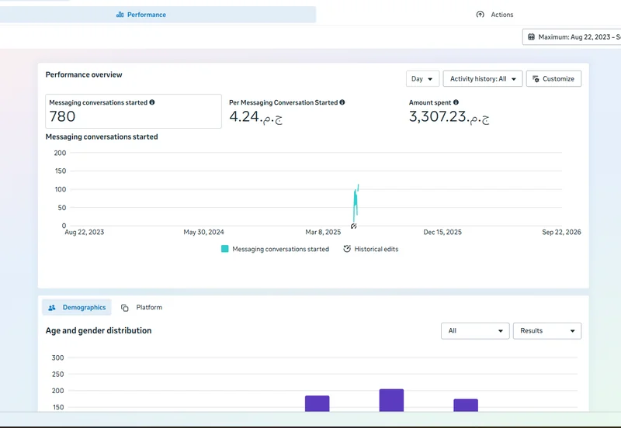Viewport: 621px width, 428px height.
Task: Open the All gender filter dropdown
Action: [475, 330]
